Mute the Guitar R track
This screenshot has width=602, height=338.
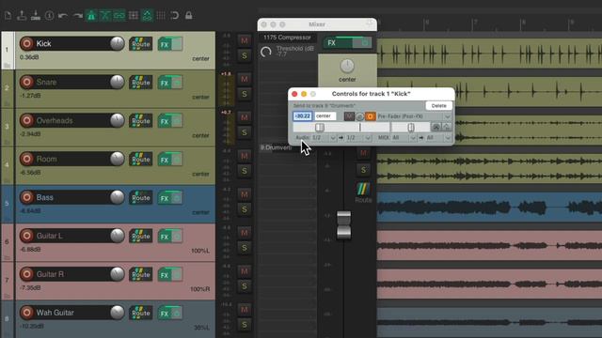coord(245,271)
